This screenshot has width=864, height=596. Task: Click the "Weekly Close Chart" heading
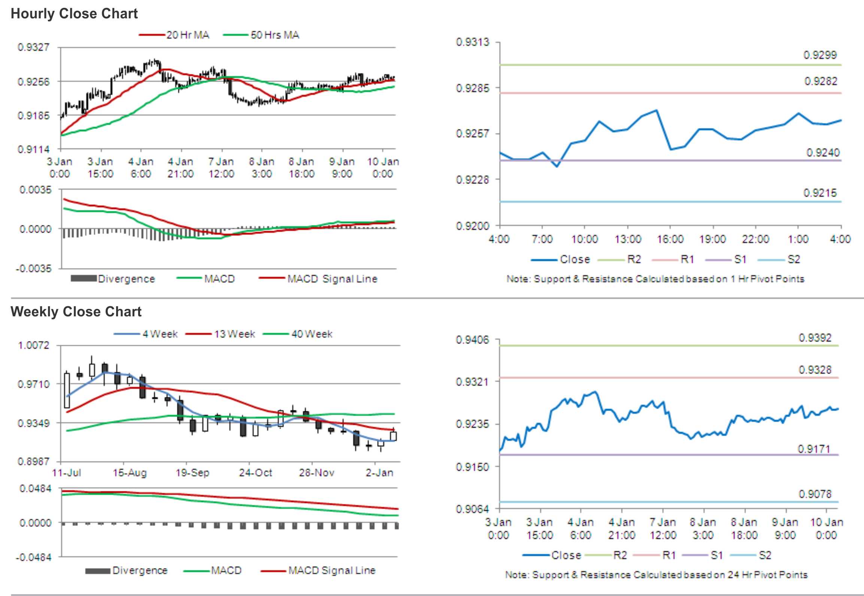[76, 312]
